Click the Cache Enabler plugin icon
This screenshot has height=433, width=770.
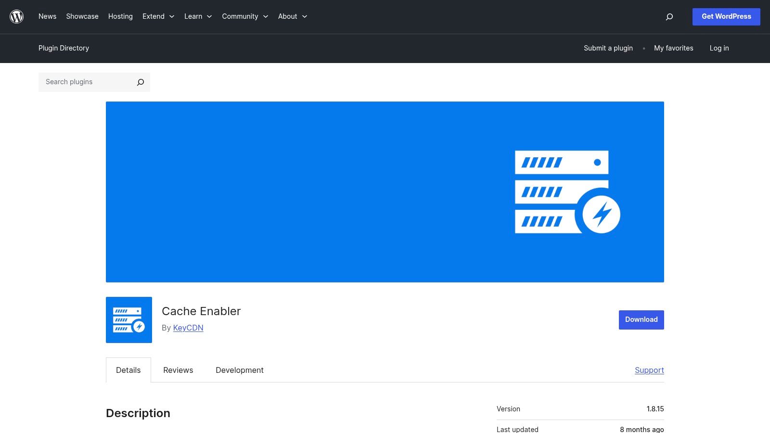click(x=129, y=320)
